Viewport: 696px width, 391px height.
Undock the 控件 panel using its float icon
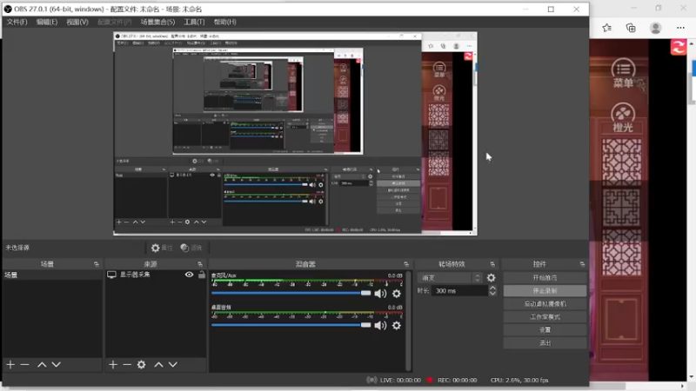tap(582, 264)
